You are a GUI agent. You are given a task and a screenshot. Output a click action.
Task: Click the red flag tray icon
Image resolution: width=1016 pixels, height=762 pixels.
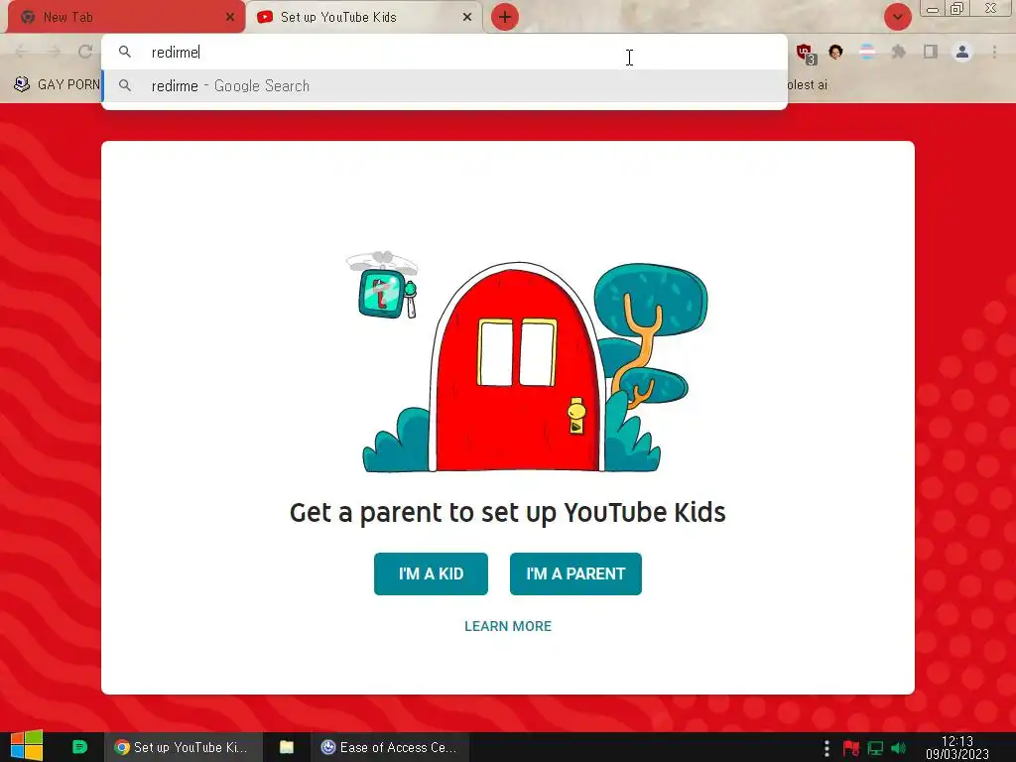(851, 748)
